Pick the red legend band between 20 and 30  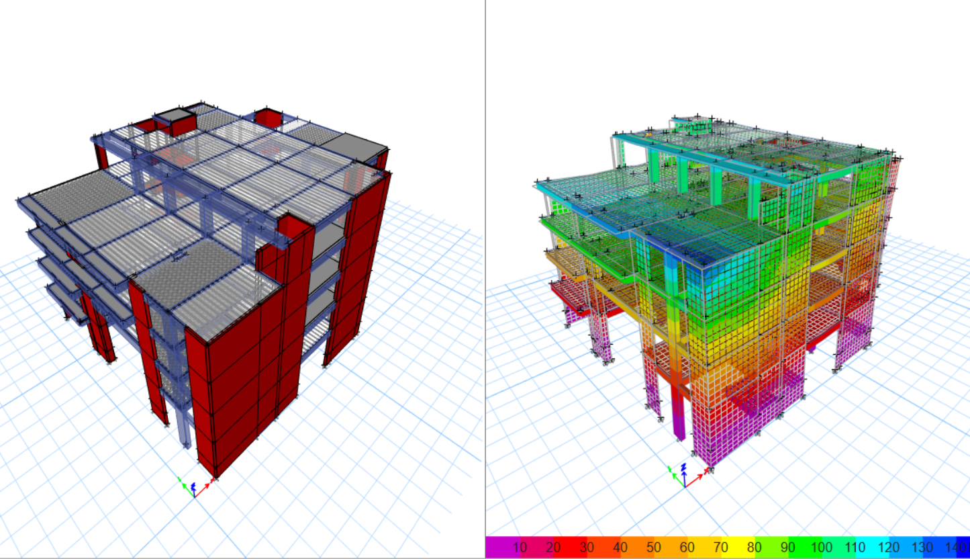[x=569, y=548]
